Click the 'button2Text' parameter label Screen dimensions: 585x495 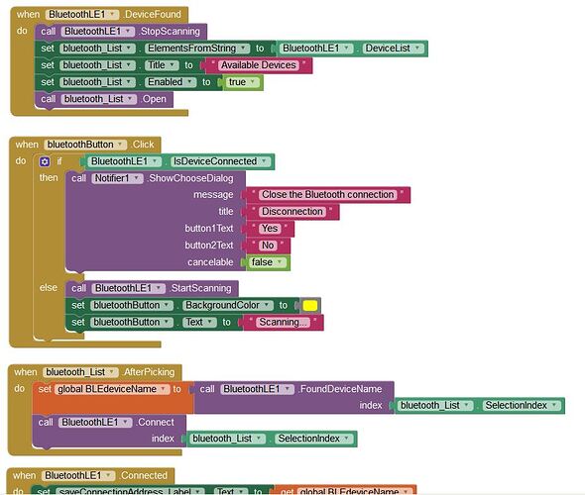tap(209, 246)
